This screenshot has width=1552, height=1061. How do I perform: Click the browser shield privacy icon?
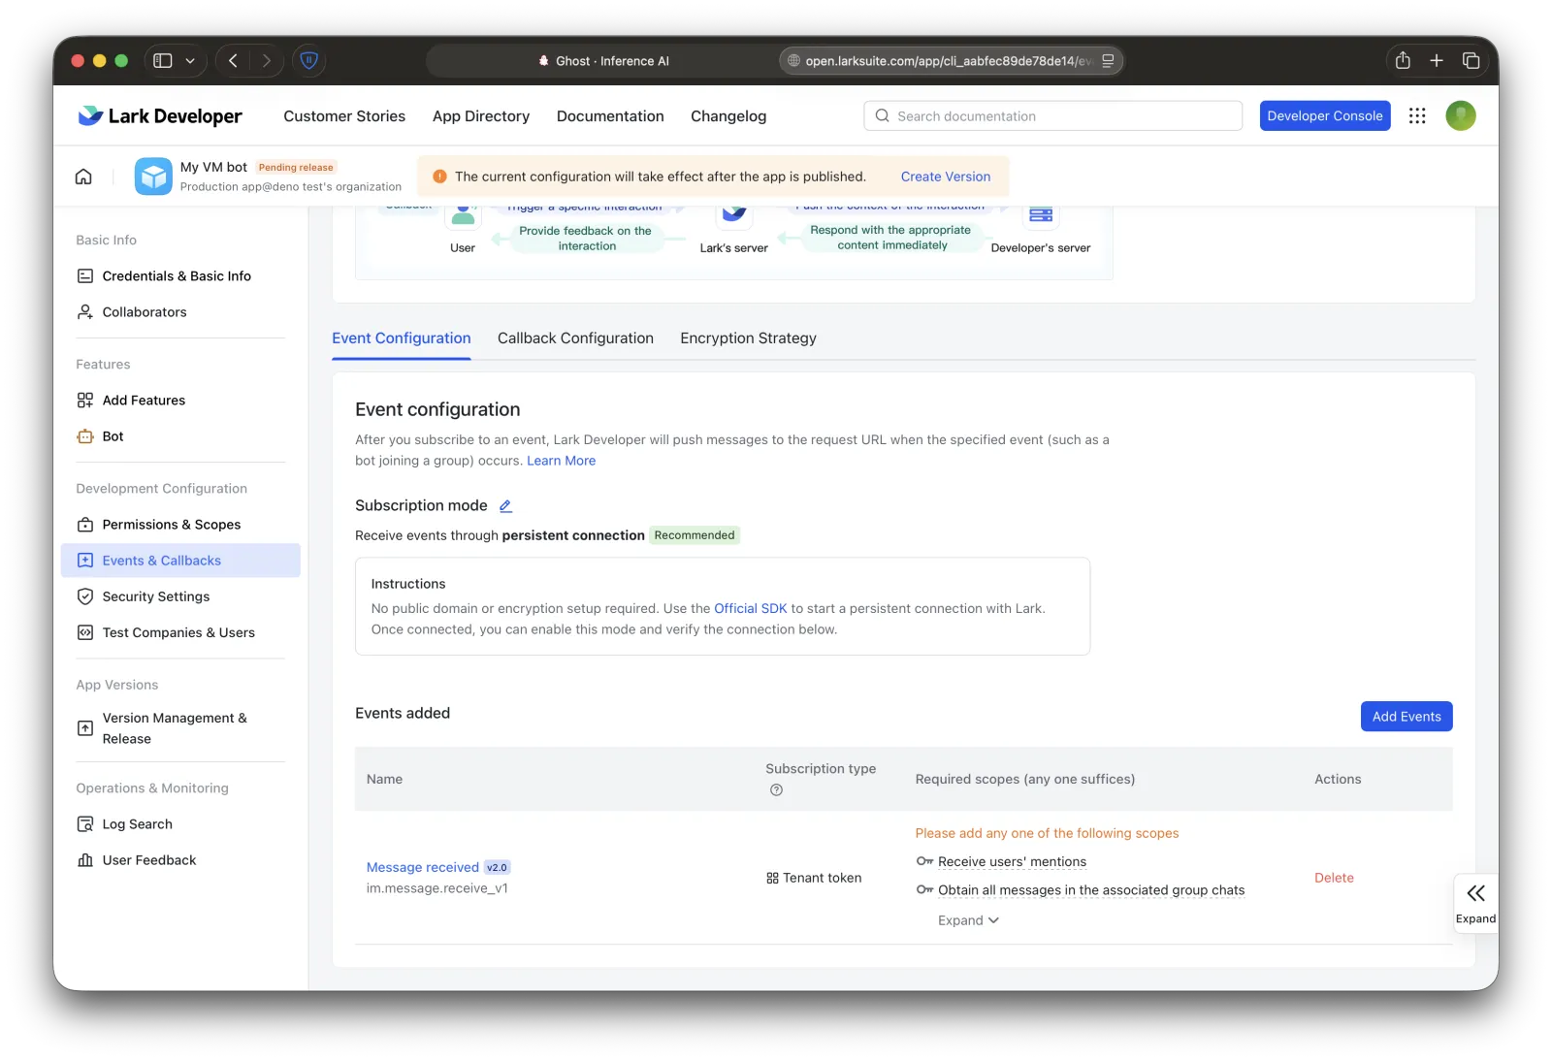[308, 61]
